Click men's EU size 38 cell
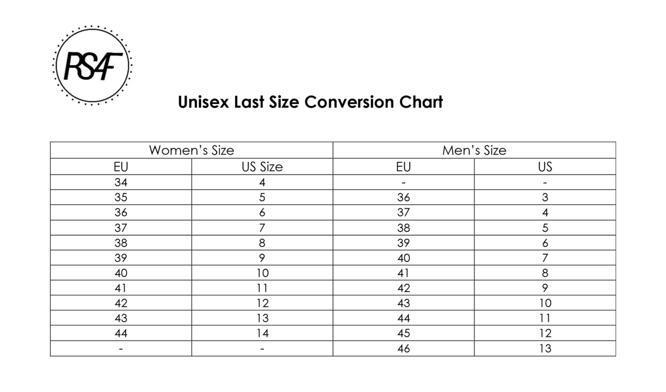This screenshot has width=666, height=392. pos(403,228)
